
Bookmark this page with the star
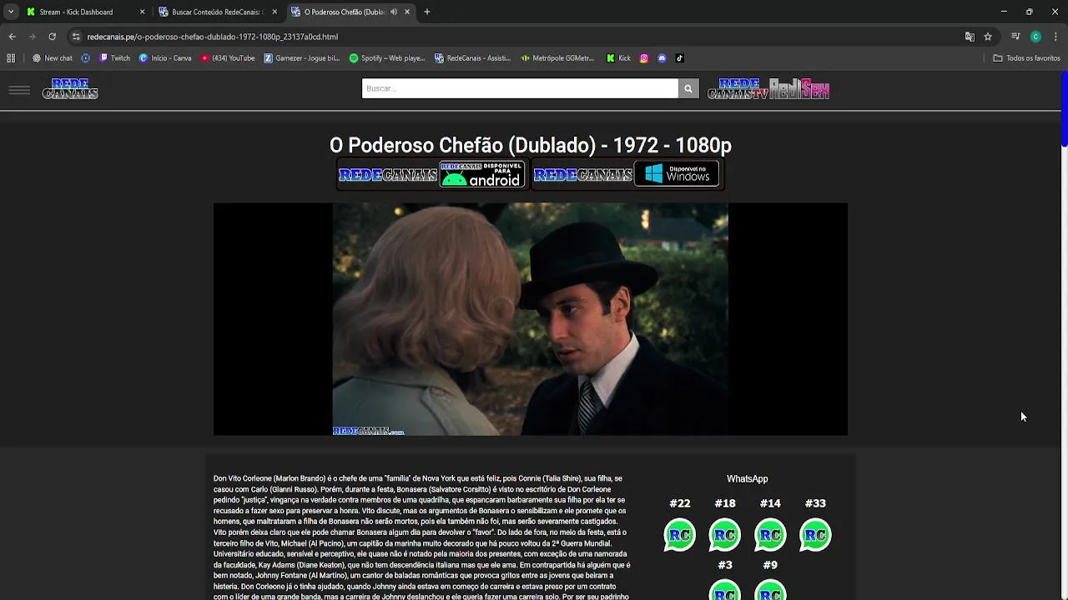tap(988, 37)
